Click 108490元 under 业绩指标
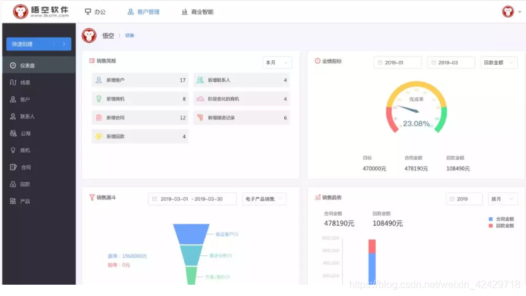Viewport: 526px width, 296px height. [458, 168]
